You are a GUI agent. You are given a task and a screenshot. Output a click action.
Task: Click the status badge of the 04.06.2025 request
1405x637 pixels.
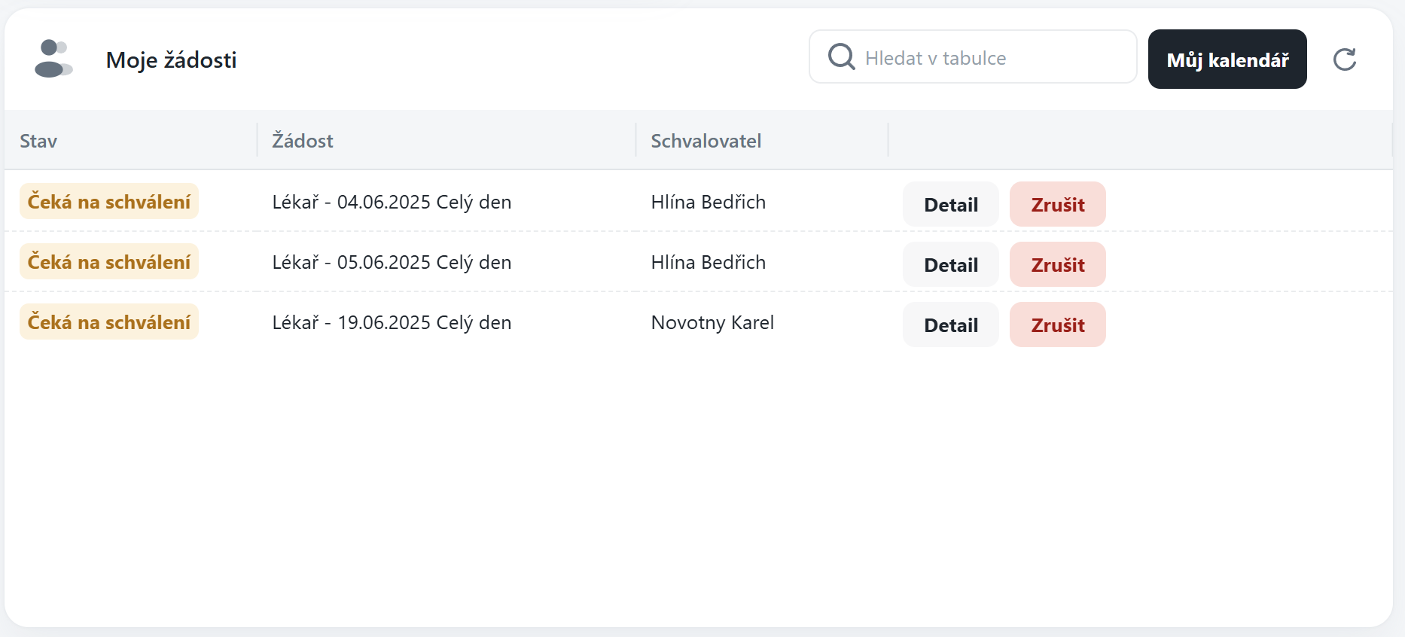(x=109, y=202)
